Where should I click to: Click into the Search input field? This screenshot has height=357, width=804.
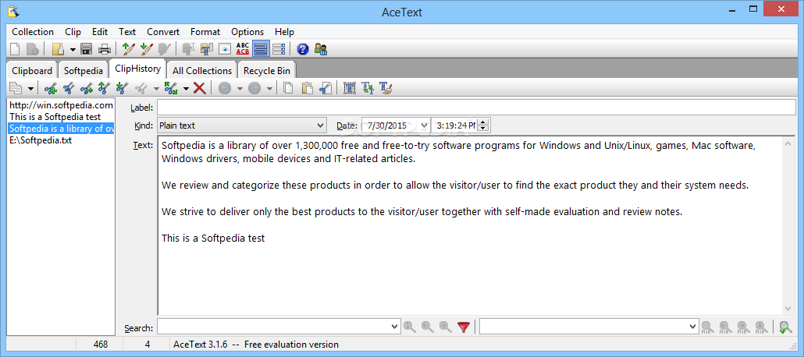coord(274,327)
